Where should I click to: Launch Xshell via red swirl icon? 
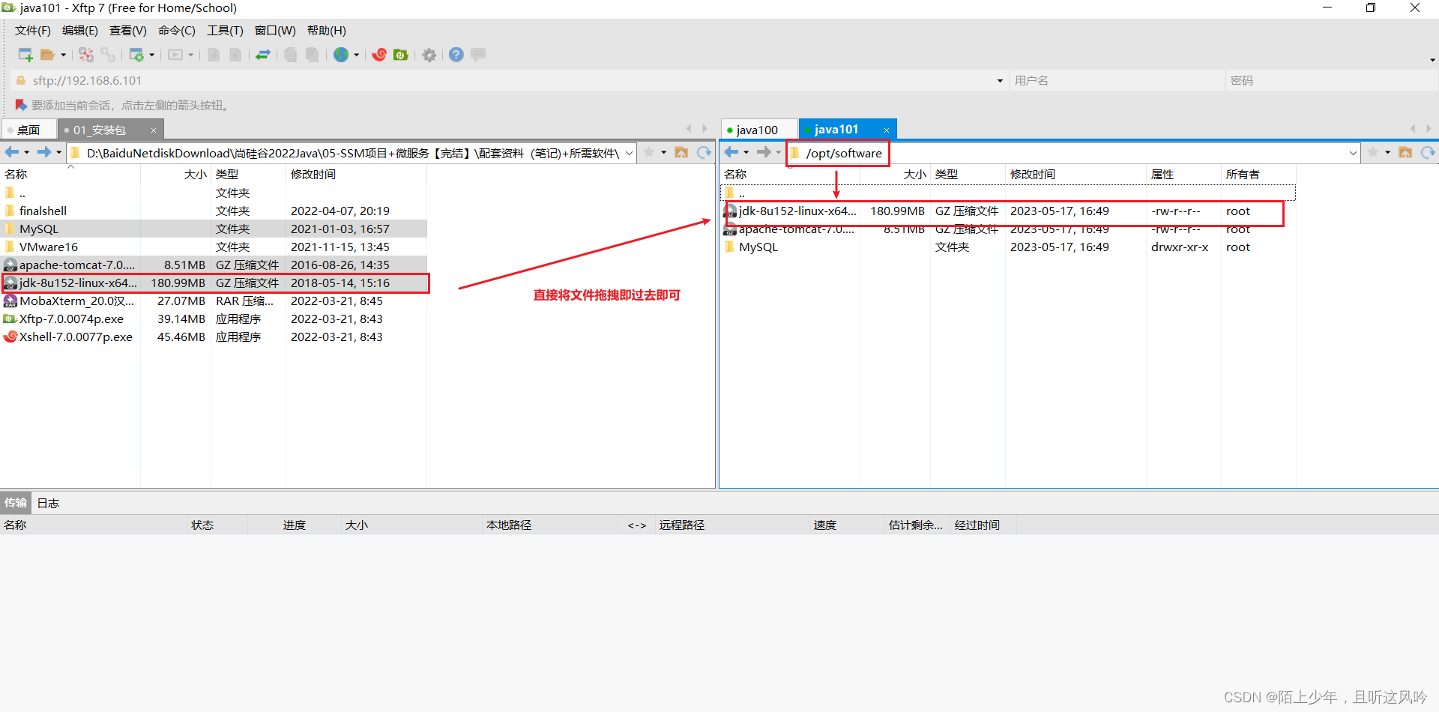[x=379, y=55]
